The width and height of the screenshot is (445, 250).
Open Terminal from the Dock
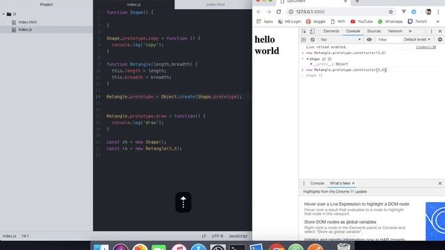click(x=237, y=247)
